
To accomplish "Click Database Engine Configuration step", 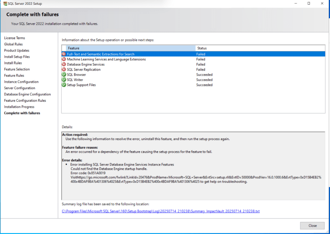I will [27, 94].
